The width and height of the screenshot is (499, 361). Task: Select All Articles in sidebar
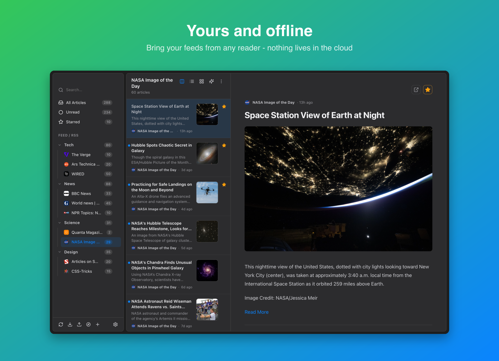pos(85,103)
